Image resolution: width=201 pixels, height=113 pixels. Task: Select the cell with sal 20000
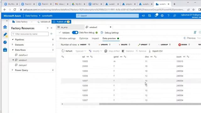(85, 66)
